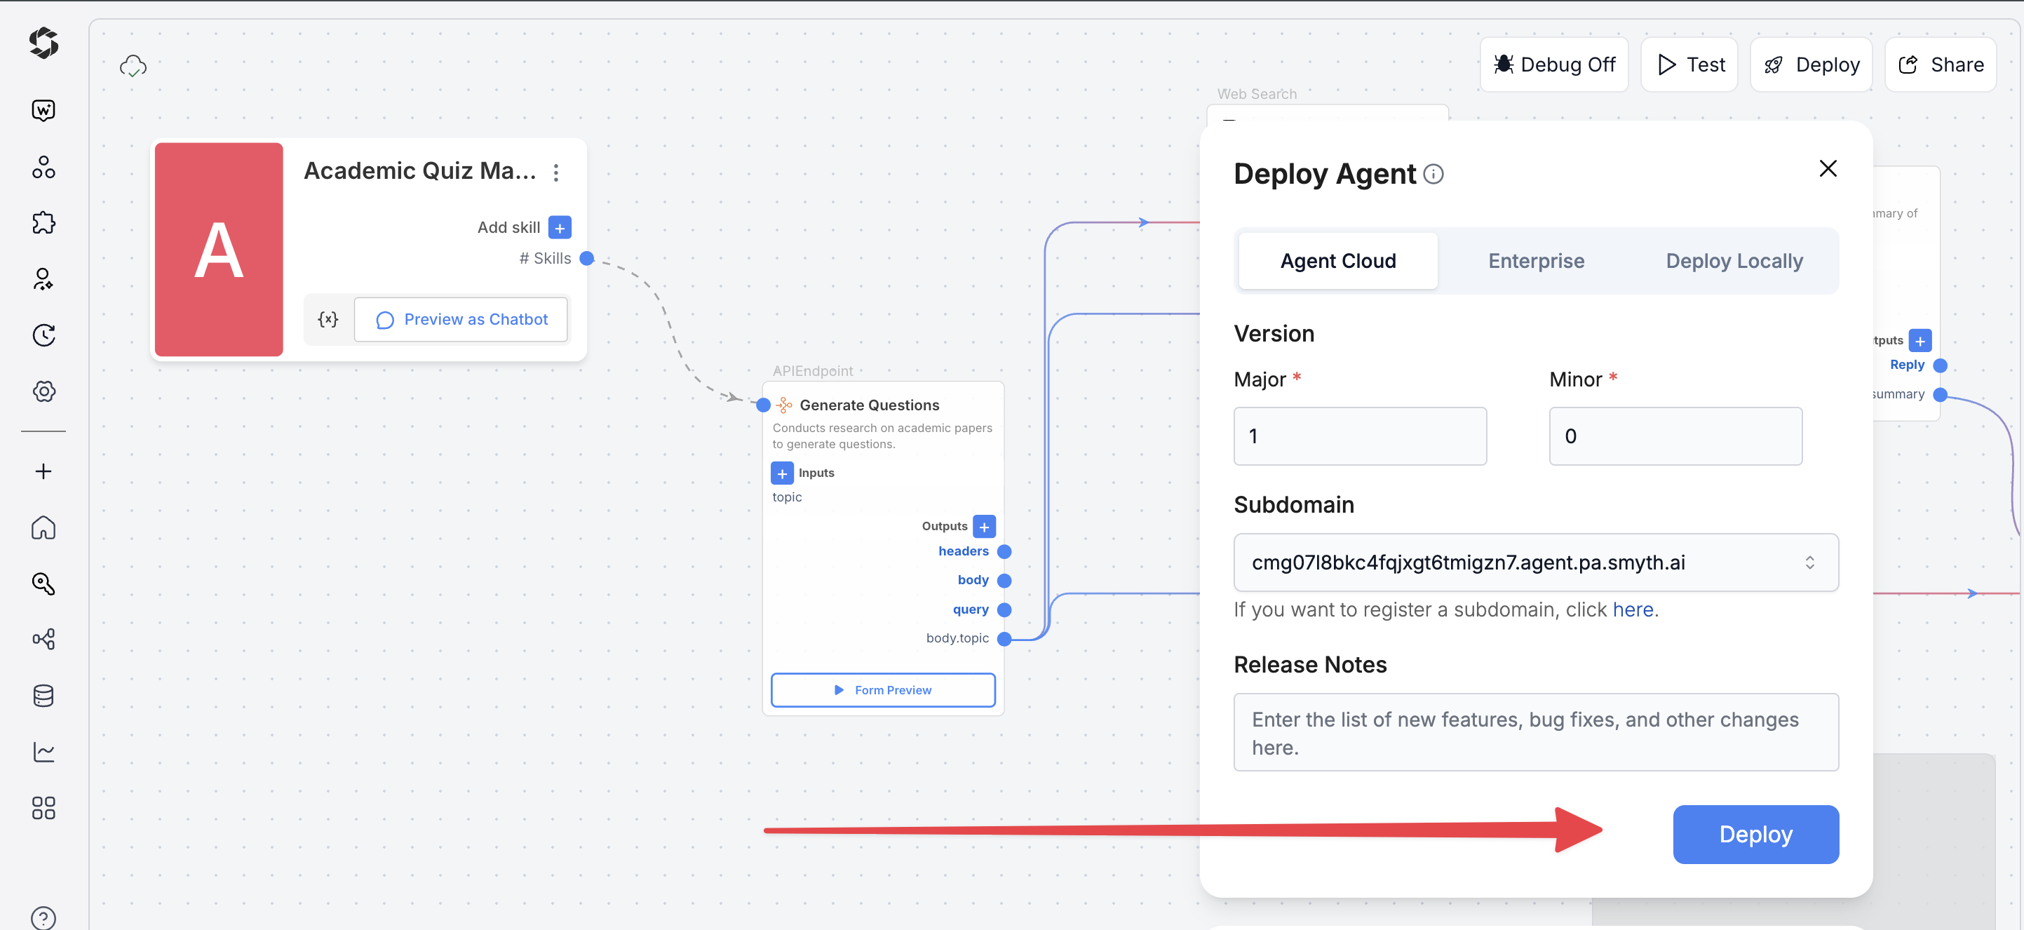Click the 'here' subdomain registration link

pos(1633,610)
